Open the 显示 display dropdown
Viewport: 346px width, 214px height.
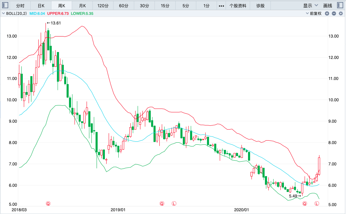tap(310, 6)
